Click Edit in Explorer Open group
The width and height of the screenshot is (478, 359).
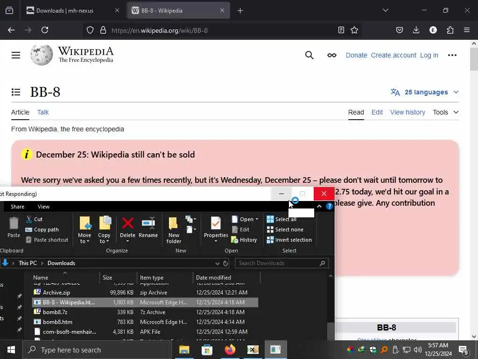pos(241,230)
